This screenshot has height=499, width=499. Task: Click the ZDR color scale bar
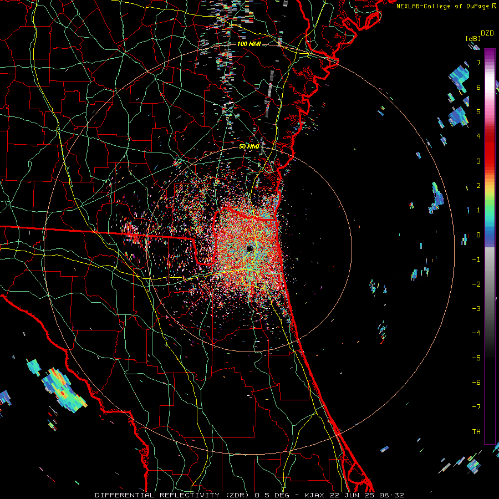(490, 246)
